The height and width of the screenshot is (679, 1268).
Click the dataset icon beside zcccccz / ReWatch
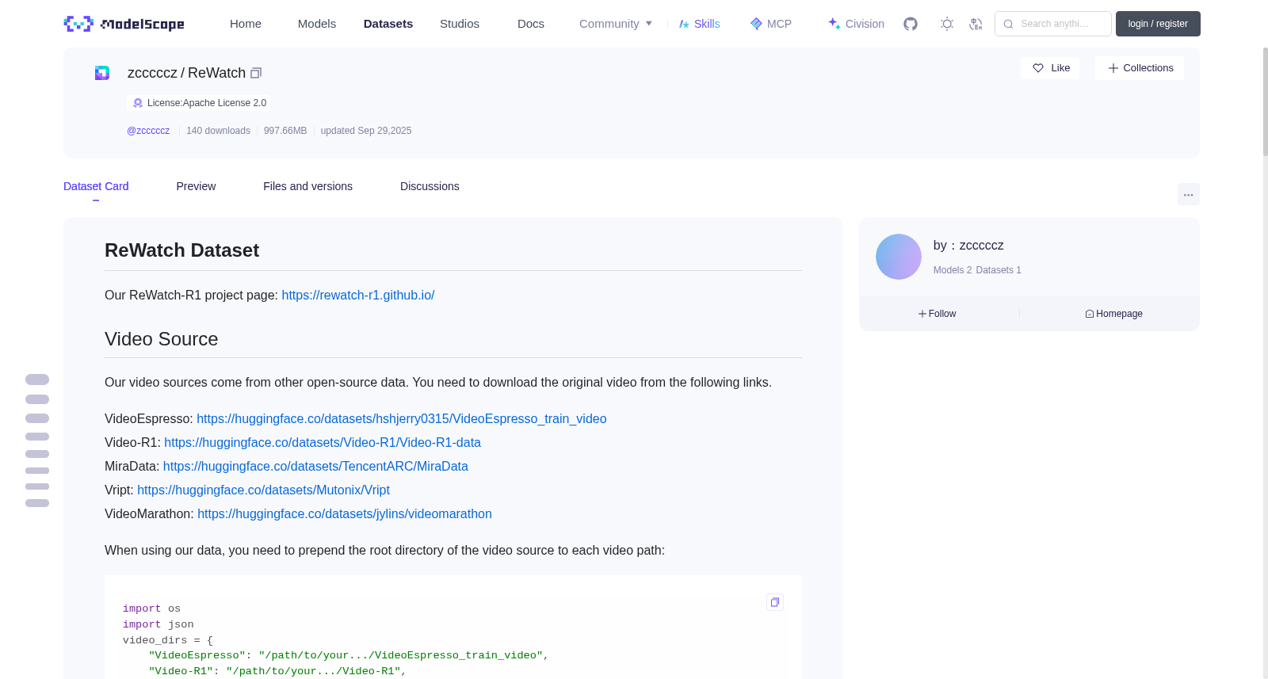[102, 73]
